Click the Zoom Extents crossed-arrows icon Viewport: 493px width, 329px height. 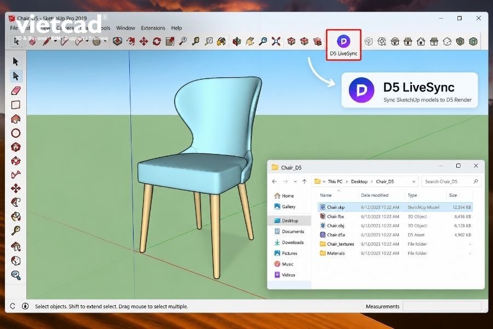tap(276, 41)
